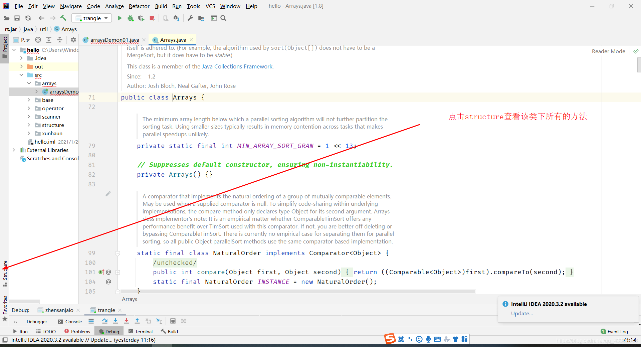Expand the base package

(x=29, y=100)
